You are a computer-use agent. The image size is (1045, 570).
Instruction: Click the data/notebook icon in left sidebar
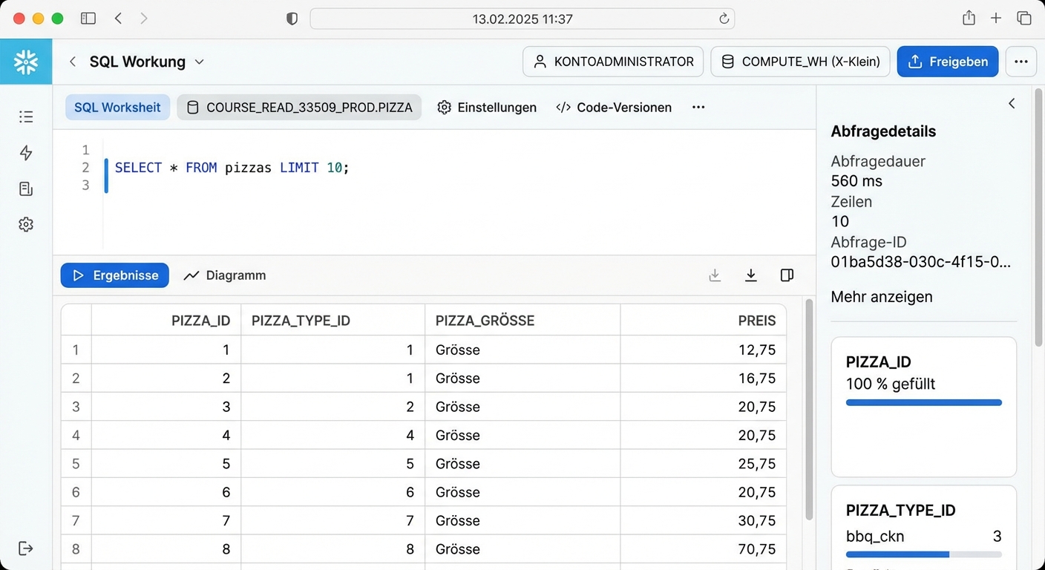click(x=26, y=189)
